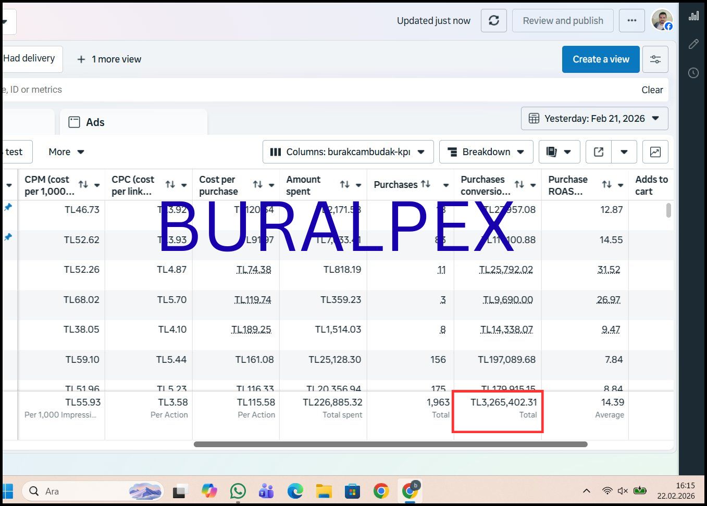Toggle sort on Amount spent column

point(344,185)
